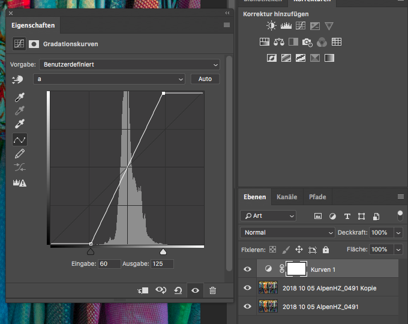The height and width of the screenshot is (324, 408).
Task: Click the Auto button
Action: (x=205, y=79)
